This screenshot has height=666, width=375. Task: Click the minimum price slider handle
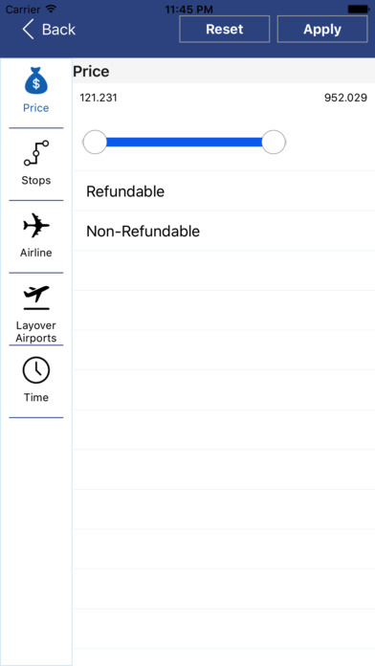(x=95, y=142)
